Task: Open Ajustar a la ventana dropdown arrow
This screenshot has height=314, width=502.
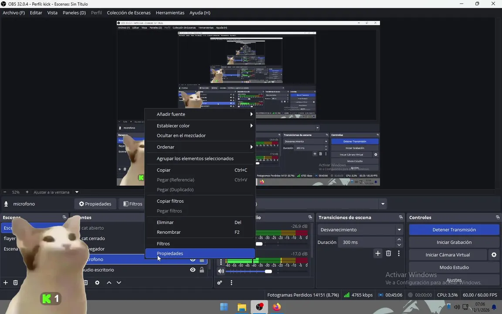Action: click(x=77, y=192)
